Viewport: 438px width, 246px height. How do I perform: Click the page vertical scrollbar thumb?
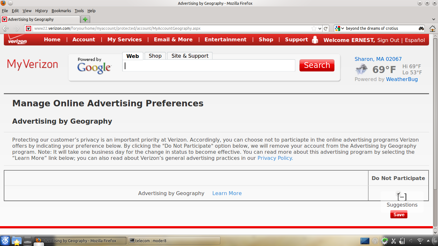click(435, 114)
